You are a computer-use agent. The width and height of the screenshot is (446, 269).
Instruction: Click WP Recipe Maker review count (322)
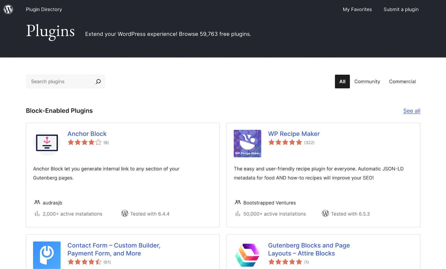(309, 143)
